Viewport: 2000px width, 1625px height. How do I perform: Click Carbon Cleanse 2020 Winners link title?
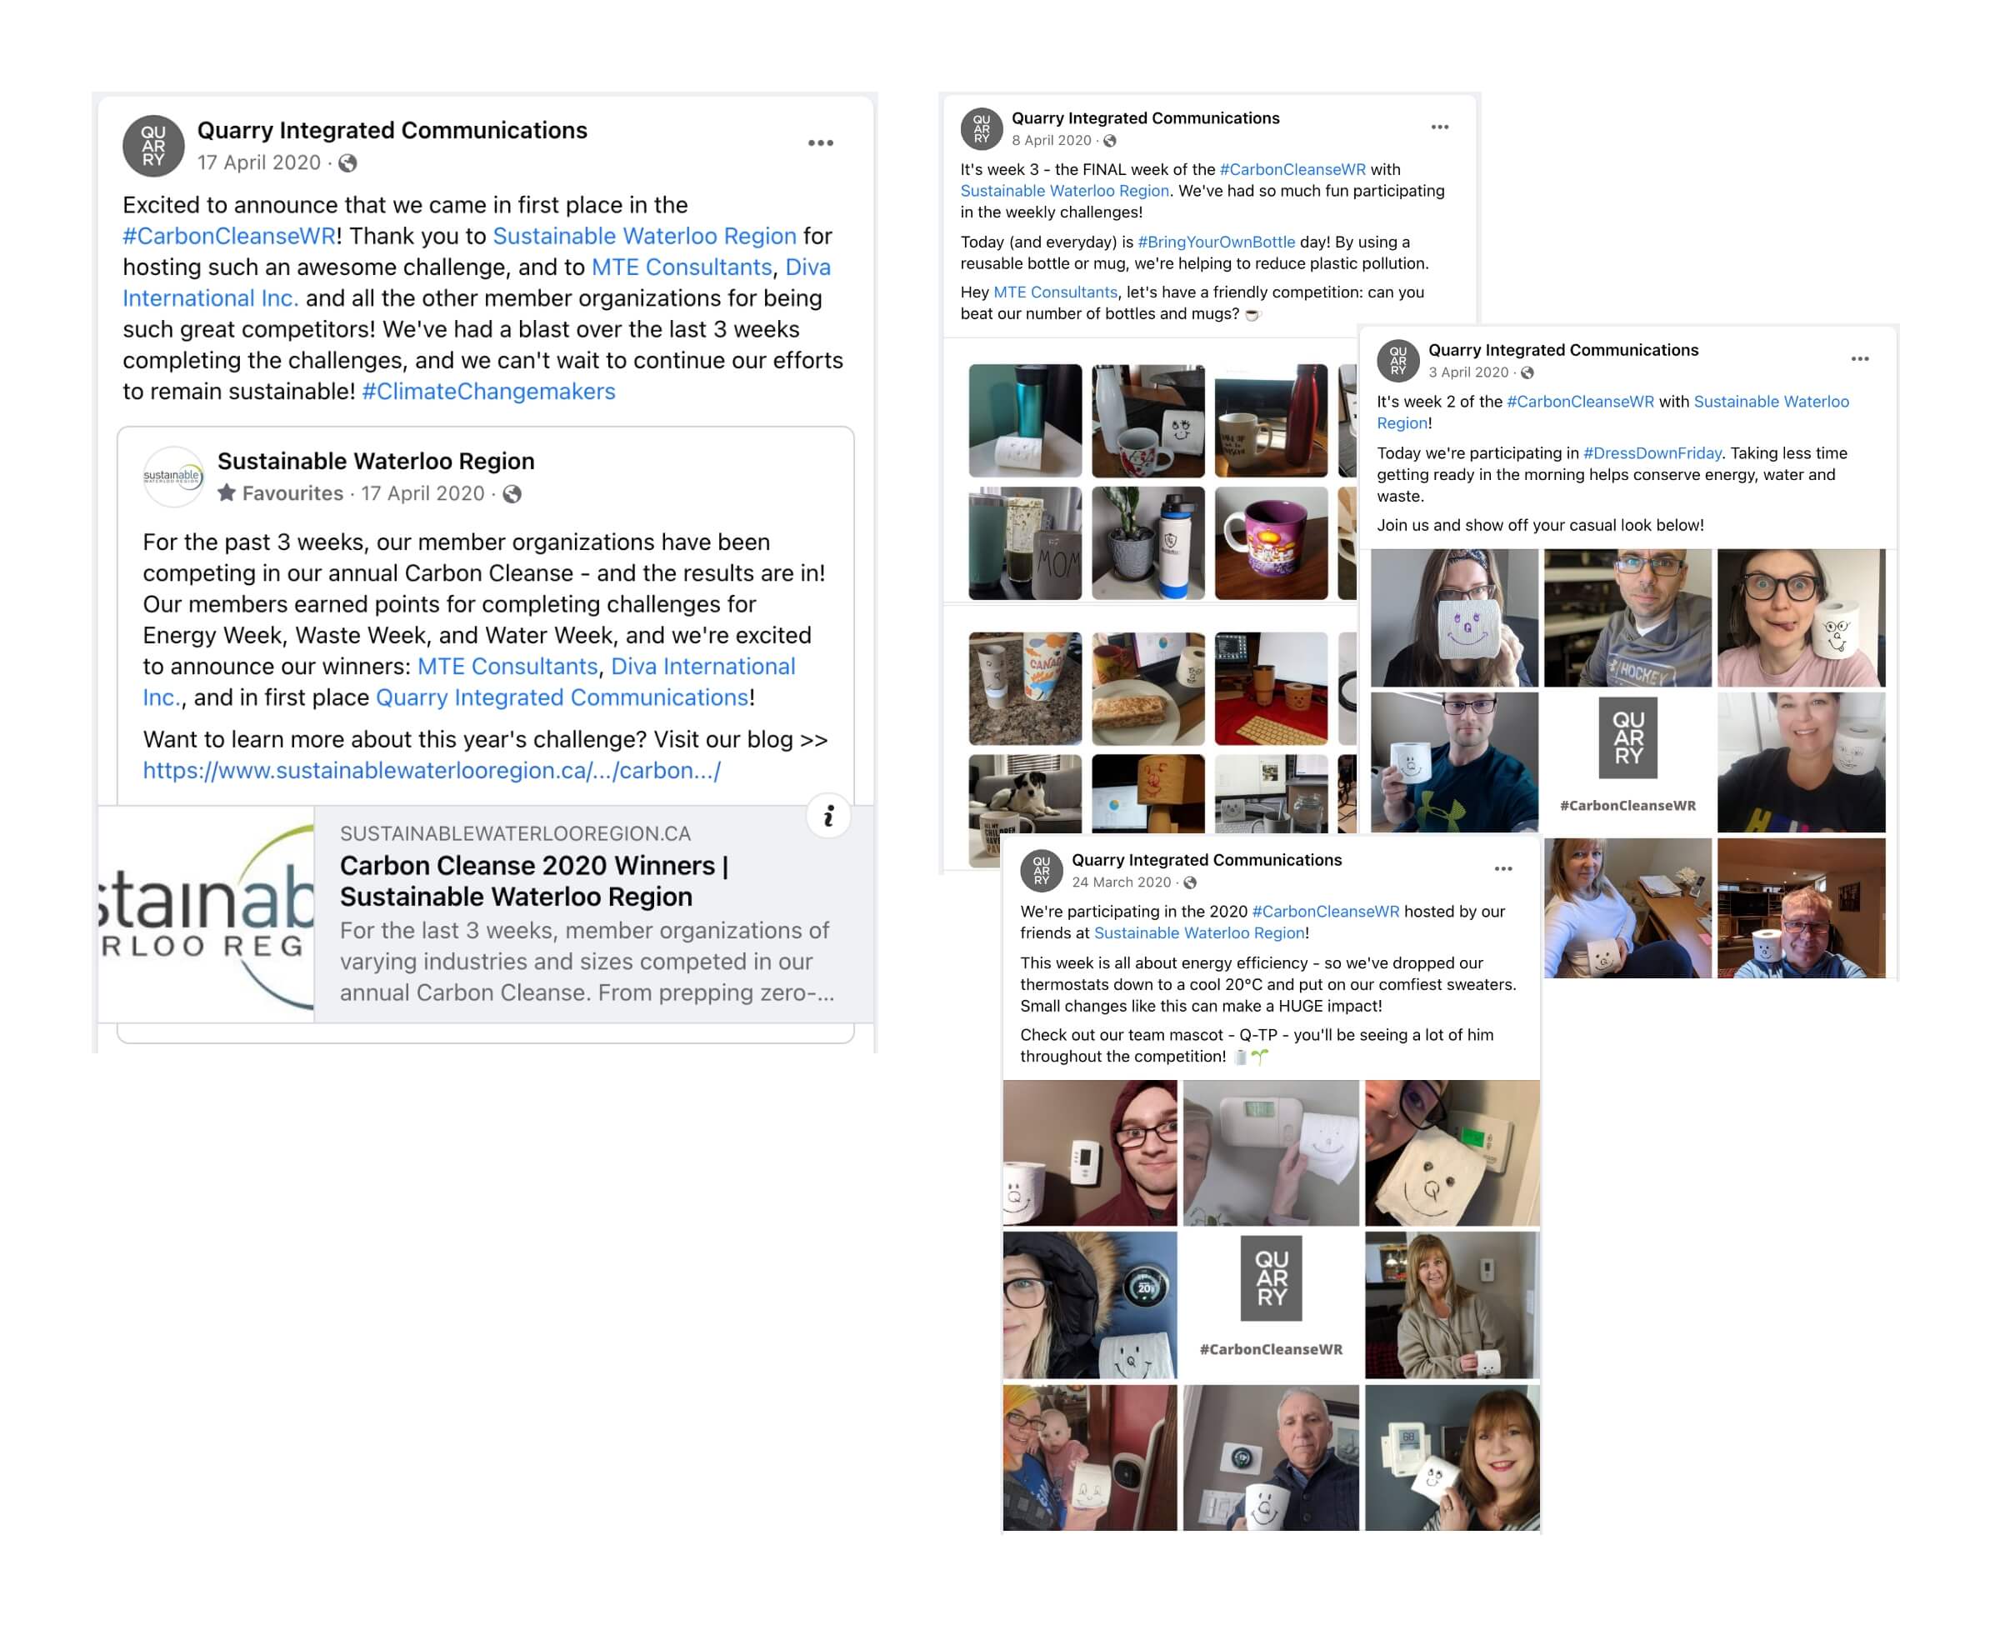pos(533,881)
